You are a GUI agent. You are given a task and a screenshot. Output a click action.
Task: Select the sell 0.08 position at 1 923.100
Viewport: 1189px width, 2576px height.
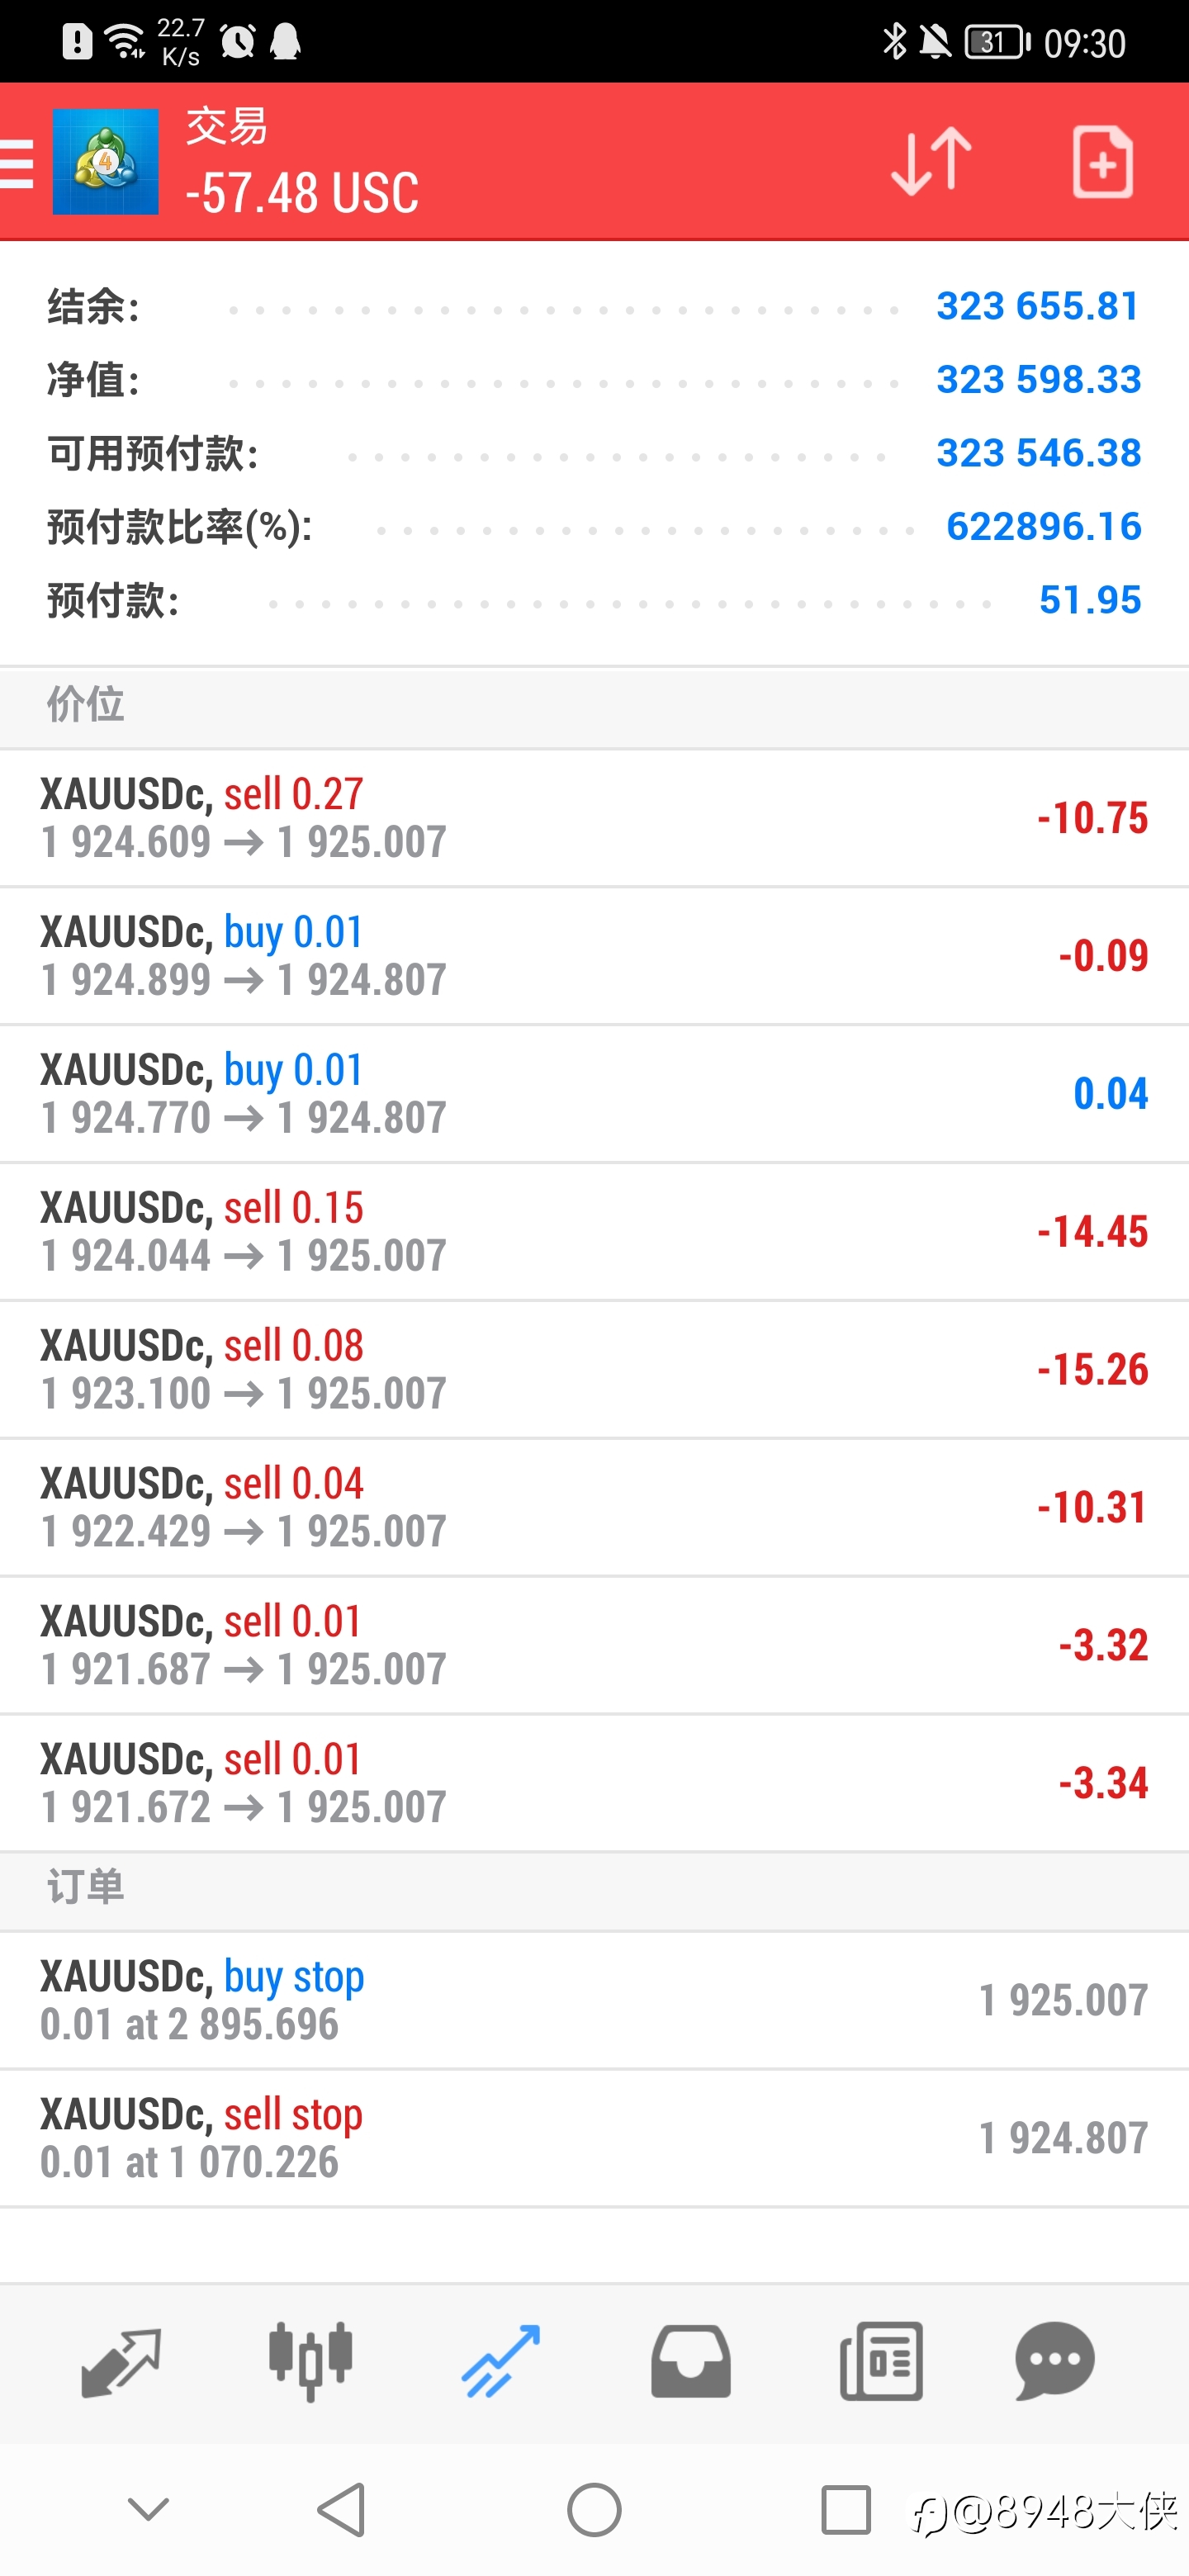[594, 1370]
